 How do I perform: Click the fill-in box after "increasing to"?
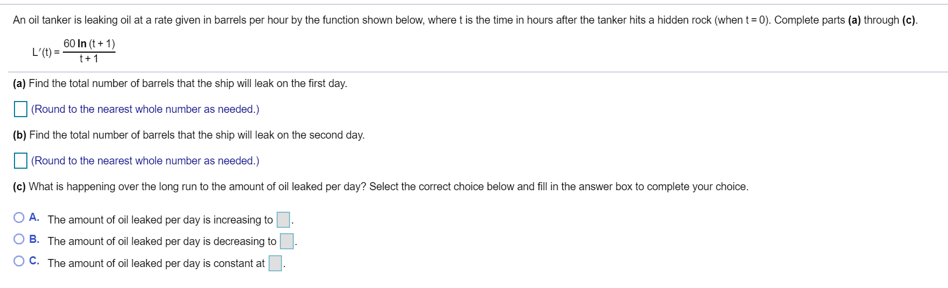[283, 220]
